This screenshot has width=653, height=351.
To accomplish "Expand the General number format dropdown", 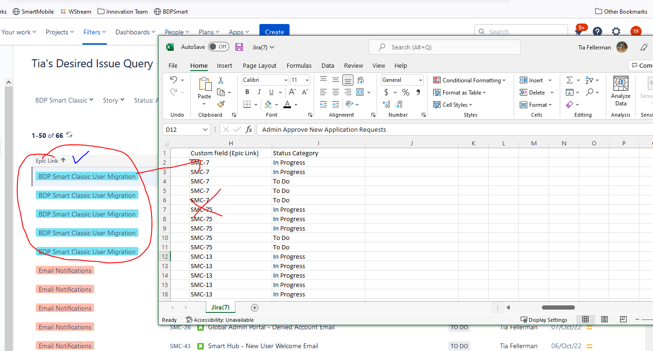I will point(420,80).
